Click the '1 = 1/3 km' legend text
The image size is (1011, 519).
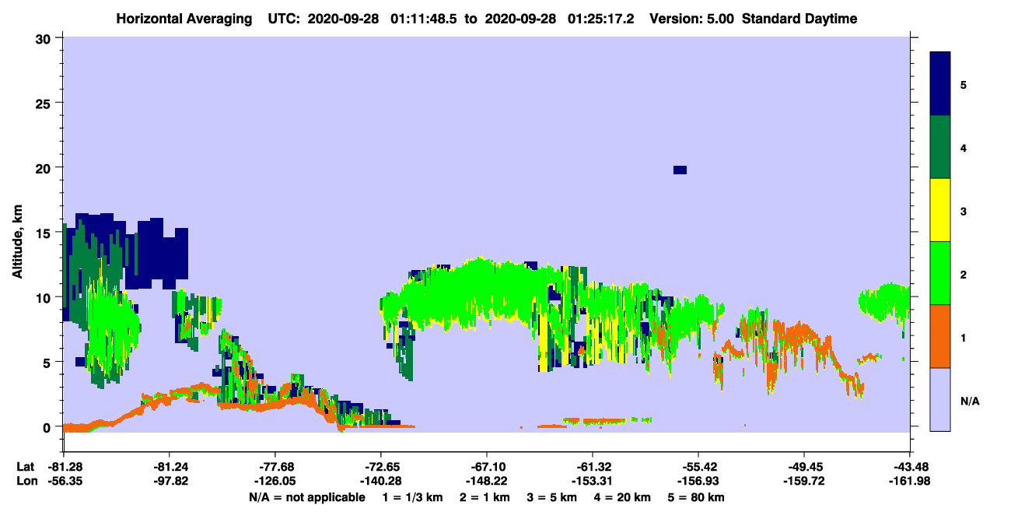(413, 497)
